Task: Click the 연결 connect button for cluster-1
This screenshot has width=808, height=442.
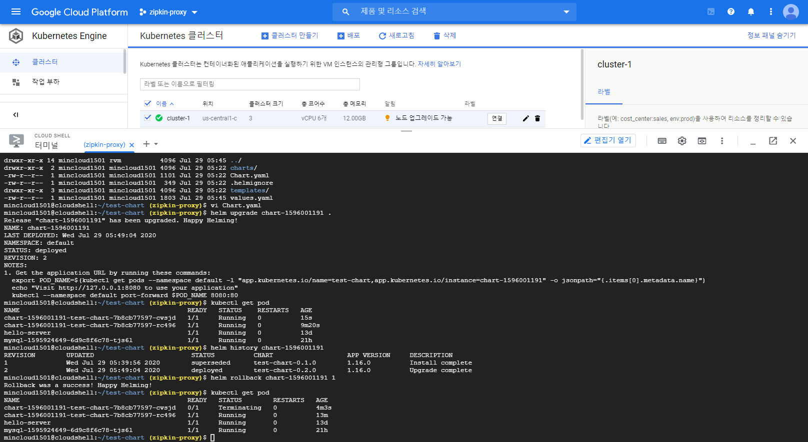Action: (497, 118)
